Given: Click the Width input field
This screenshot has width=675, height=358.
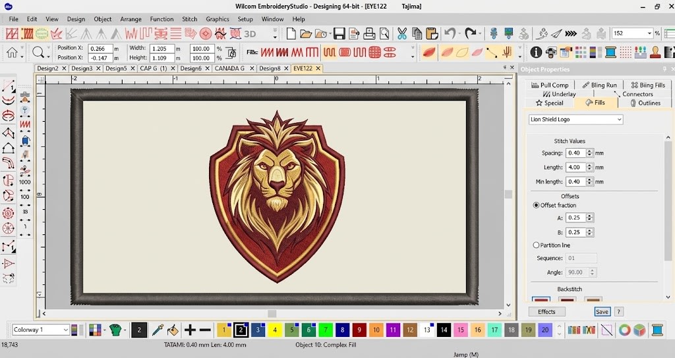Looking at the screenshot, I should tap(162, 49).
